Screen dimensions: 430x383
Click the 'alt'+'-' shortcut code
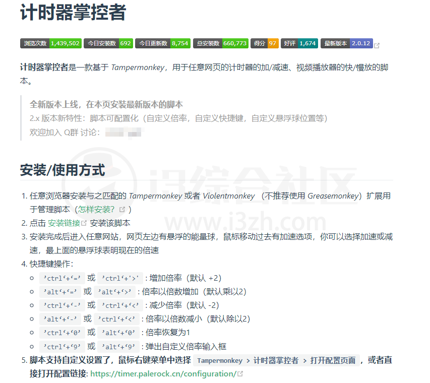click(60, 319)
